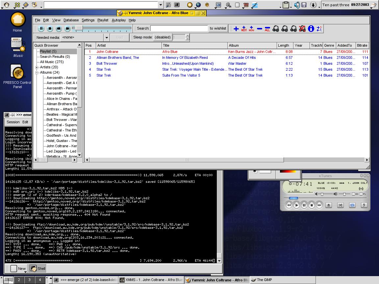379x284 pixels.
Task: Open the Autoplay menu
Action: pos(119,20)
